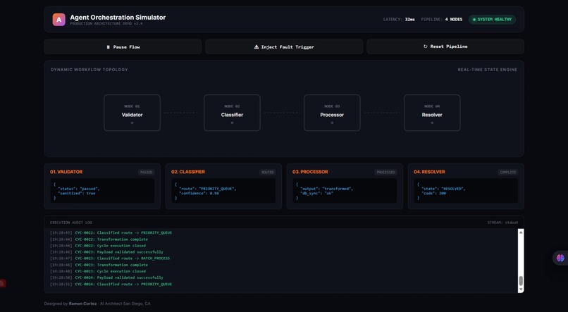Click the 'LATENCY: 32ms' readout
568x312 pixels.
399,20
